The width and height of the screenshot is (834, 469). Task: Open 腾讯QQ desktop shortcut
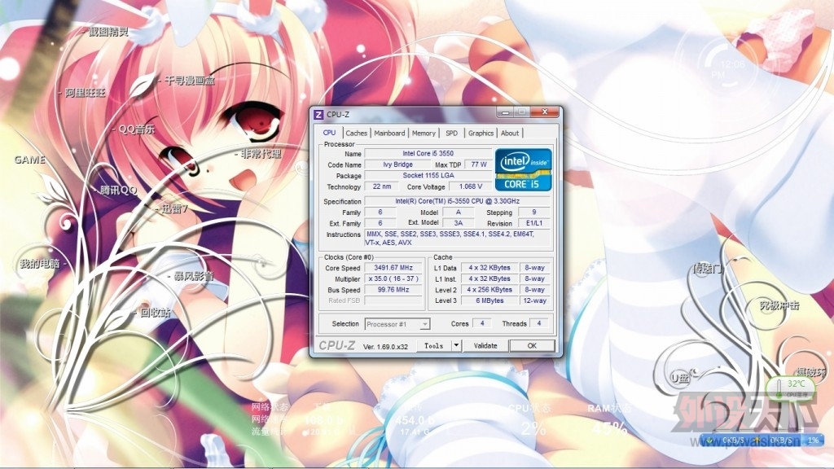point(118,190)
